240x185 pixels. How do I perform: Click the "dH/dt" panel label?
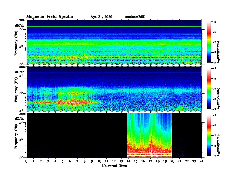click(19, 25)
